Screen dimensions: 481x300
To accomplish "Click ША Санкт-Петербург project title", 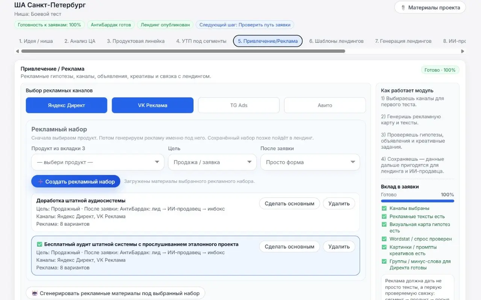I will pyautogui.click(x=50, y=5).
